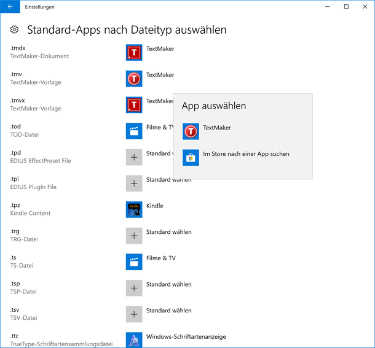Click TextMaker icon for .tmdx file type
Viewport: 375px width, 348px height.
[x=134, y=53]
